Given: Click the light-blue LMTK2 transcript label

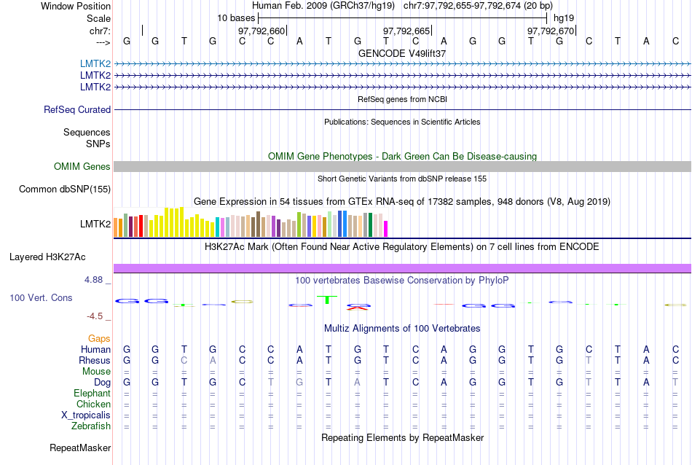Looking at the screenshot, I should click(x=95, y=63).
